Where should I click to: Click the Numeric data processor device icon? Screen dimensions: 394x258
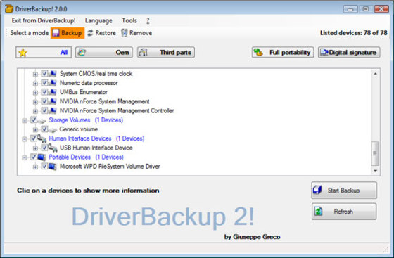[x=53, y=83]
